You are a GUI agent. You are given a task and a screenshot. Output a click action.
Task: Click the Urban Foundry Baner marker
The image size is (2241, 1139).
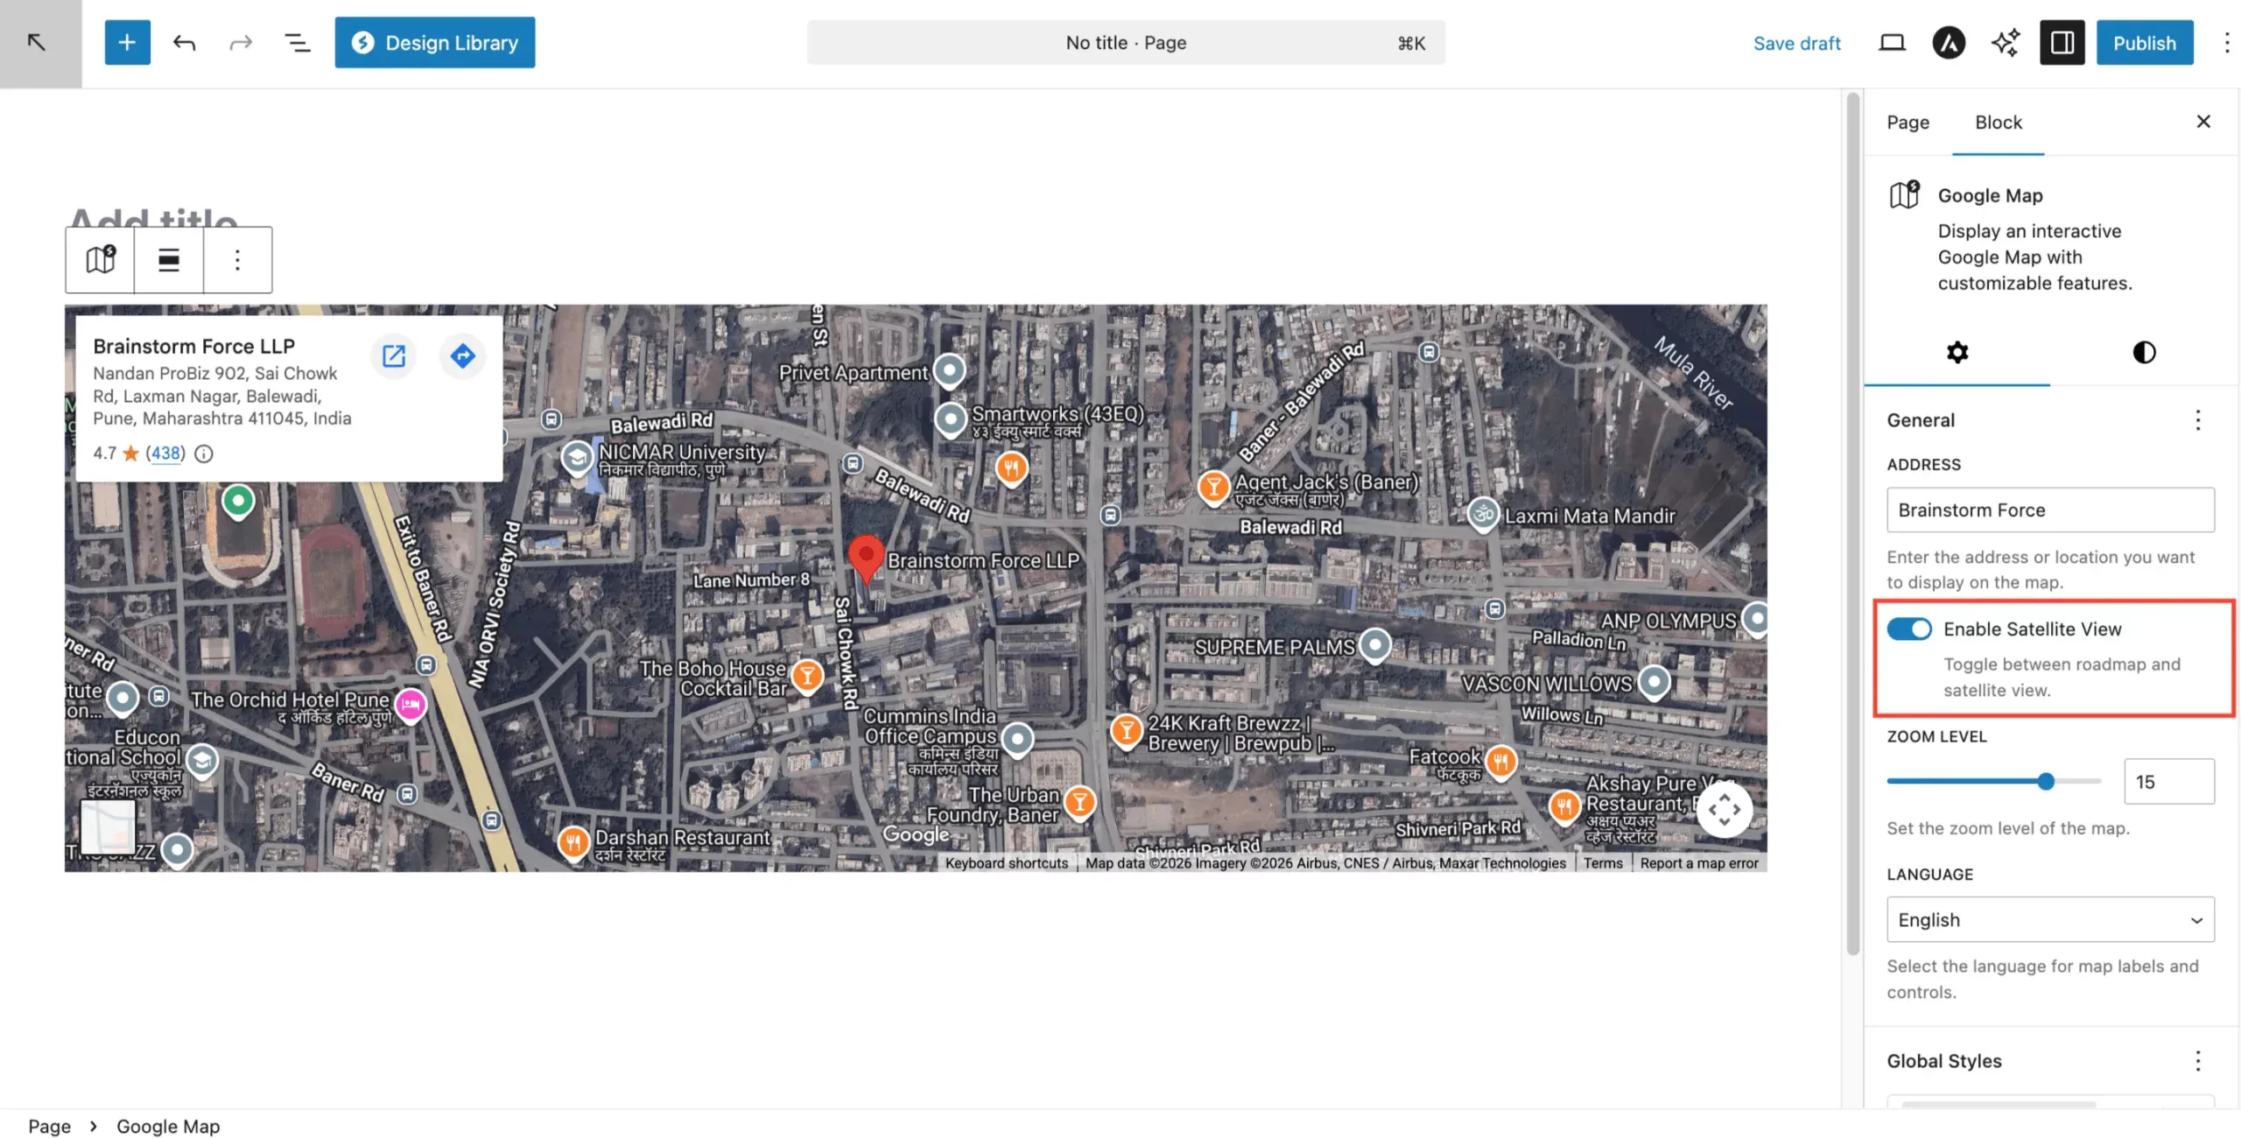(1080, 802)
